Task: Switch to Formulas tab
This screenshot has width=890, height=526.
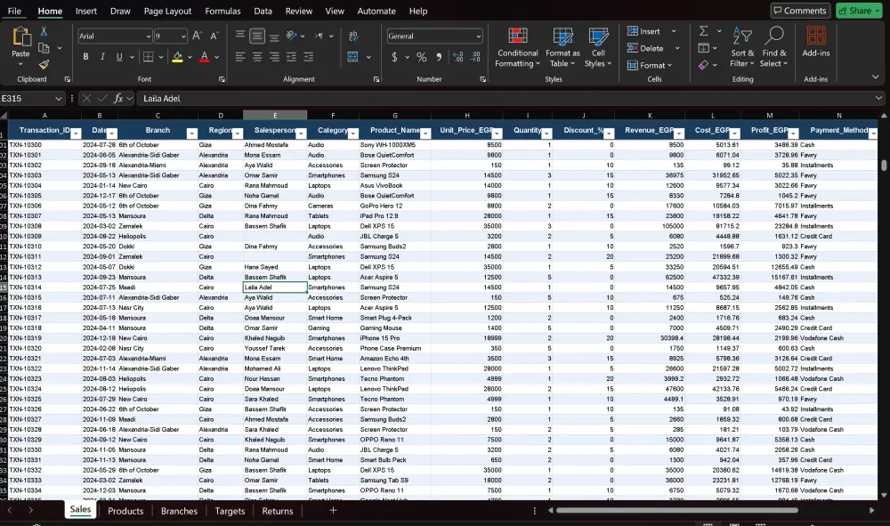Action: 222,11
